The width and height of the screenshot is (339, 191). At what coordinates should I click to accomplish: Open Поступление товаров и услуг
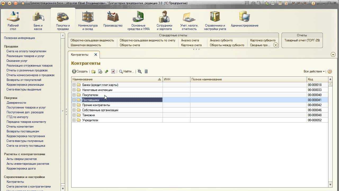(x=26, y=107)
